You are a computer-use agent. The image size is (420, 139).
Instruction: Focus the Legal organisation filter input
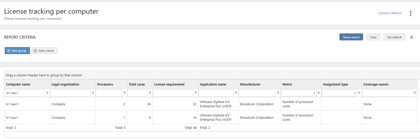point(70,93)
